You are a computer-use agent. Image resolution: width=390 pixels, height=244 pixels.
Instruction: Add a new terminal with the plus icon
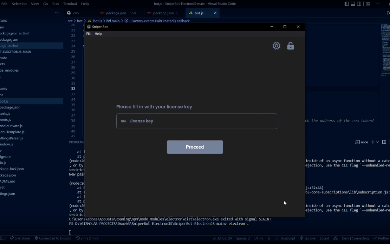(x=372, y=142)
